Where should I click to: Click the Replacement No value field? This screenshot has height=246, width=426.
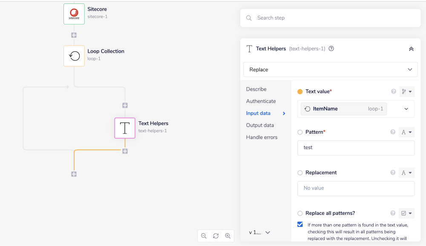pyautogui.click(x=356, y=188)
